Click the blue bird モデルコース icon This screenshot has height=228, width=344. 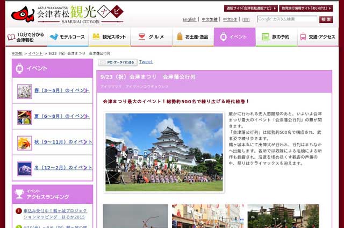(54, 37)
